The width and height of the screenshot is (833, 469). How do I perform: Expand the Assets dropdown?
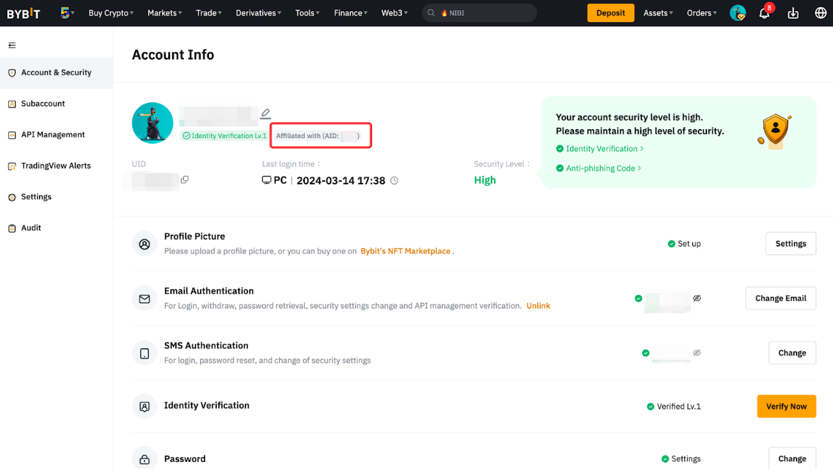pyautogui.click(x=658, y=13)
